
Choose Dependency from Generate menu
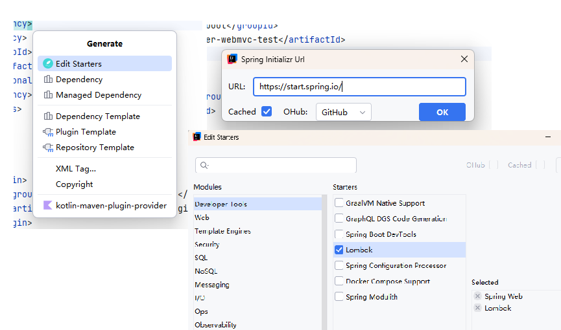pos(104,80)
